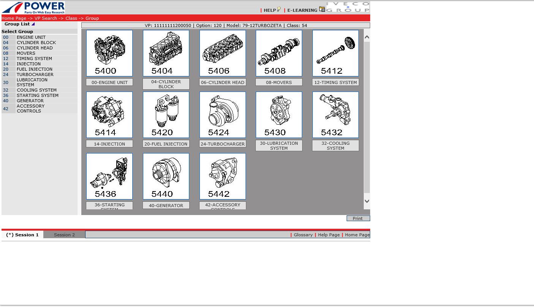Select TIMING SYSTEM in group list
The height and width of the screenshot is (307, 534).
(34, 59)
